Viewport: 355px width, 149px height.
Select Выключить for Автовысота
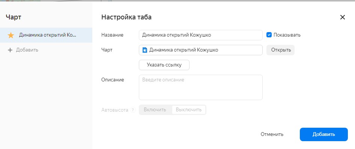click(x=189, y=110)
